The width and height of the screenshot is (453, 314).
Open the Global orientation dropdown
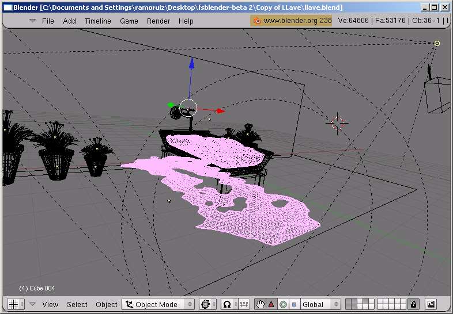tap(320, 304)
